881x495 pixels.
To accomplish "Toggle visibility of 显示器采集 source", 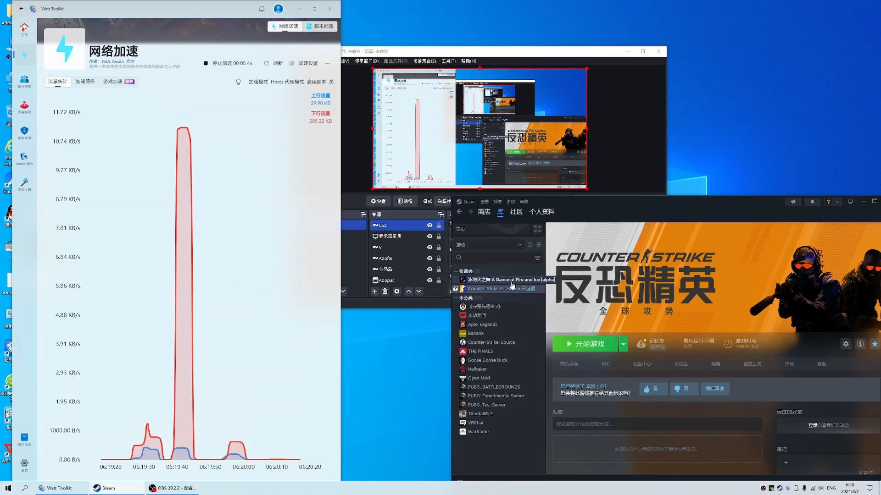I will (x=429, y=236).
